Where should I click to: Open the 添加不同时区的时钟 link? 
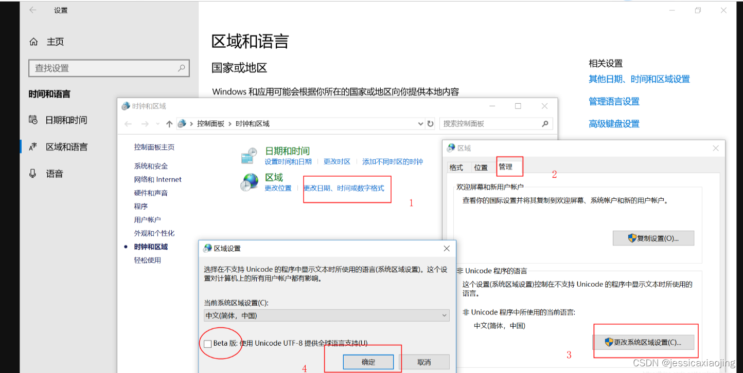[x=393, y=162]
